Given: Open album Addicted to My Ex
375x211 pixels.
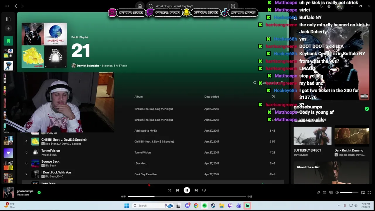Looking at the screenshot, I should pyautogui.click(x=146, y=131).
